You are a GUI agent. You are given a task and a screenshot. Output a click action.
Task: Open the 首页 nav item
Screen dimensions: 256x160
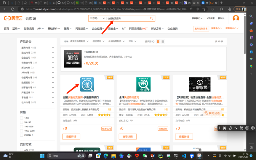6,28
